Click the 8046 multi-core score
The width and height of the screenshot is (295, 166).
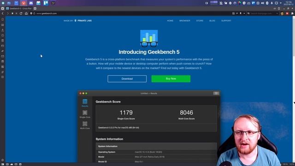pos(186,113)
